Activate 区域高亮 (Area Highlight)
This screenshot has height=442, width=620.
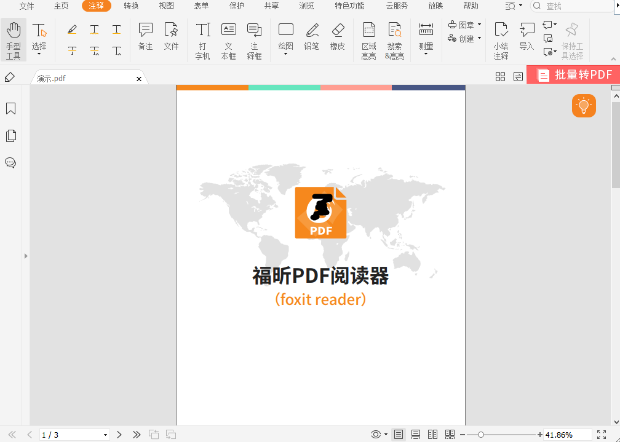pyautogui.click(x=368, y=39)
